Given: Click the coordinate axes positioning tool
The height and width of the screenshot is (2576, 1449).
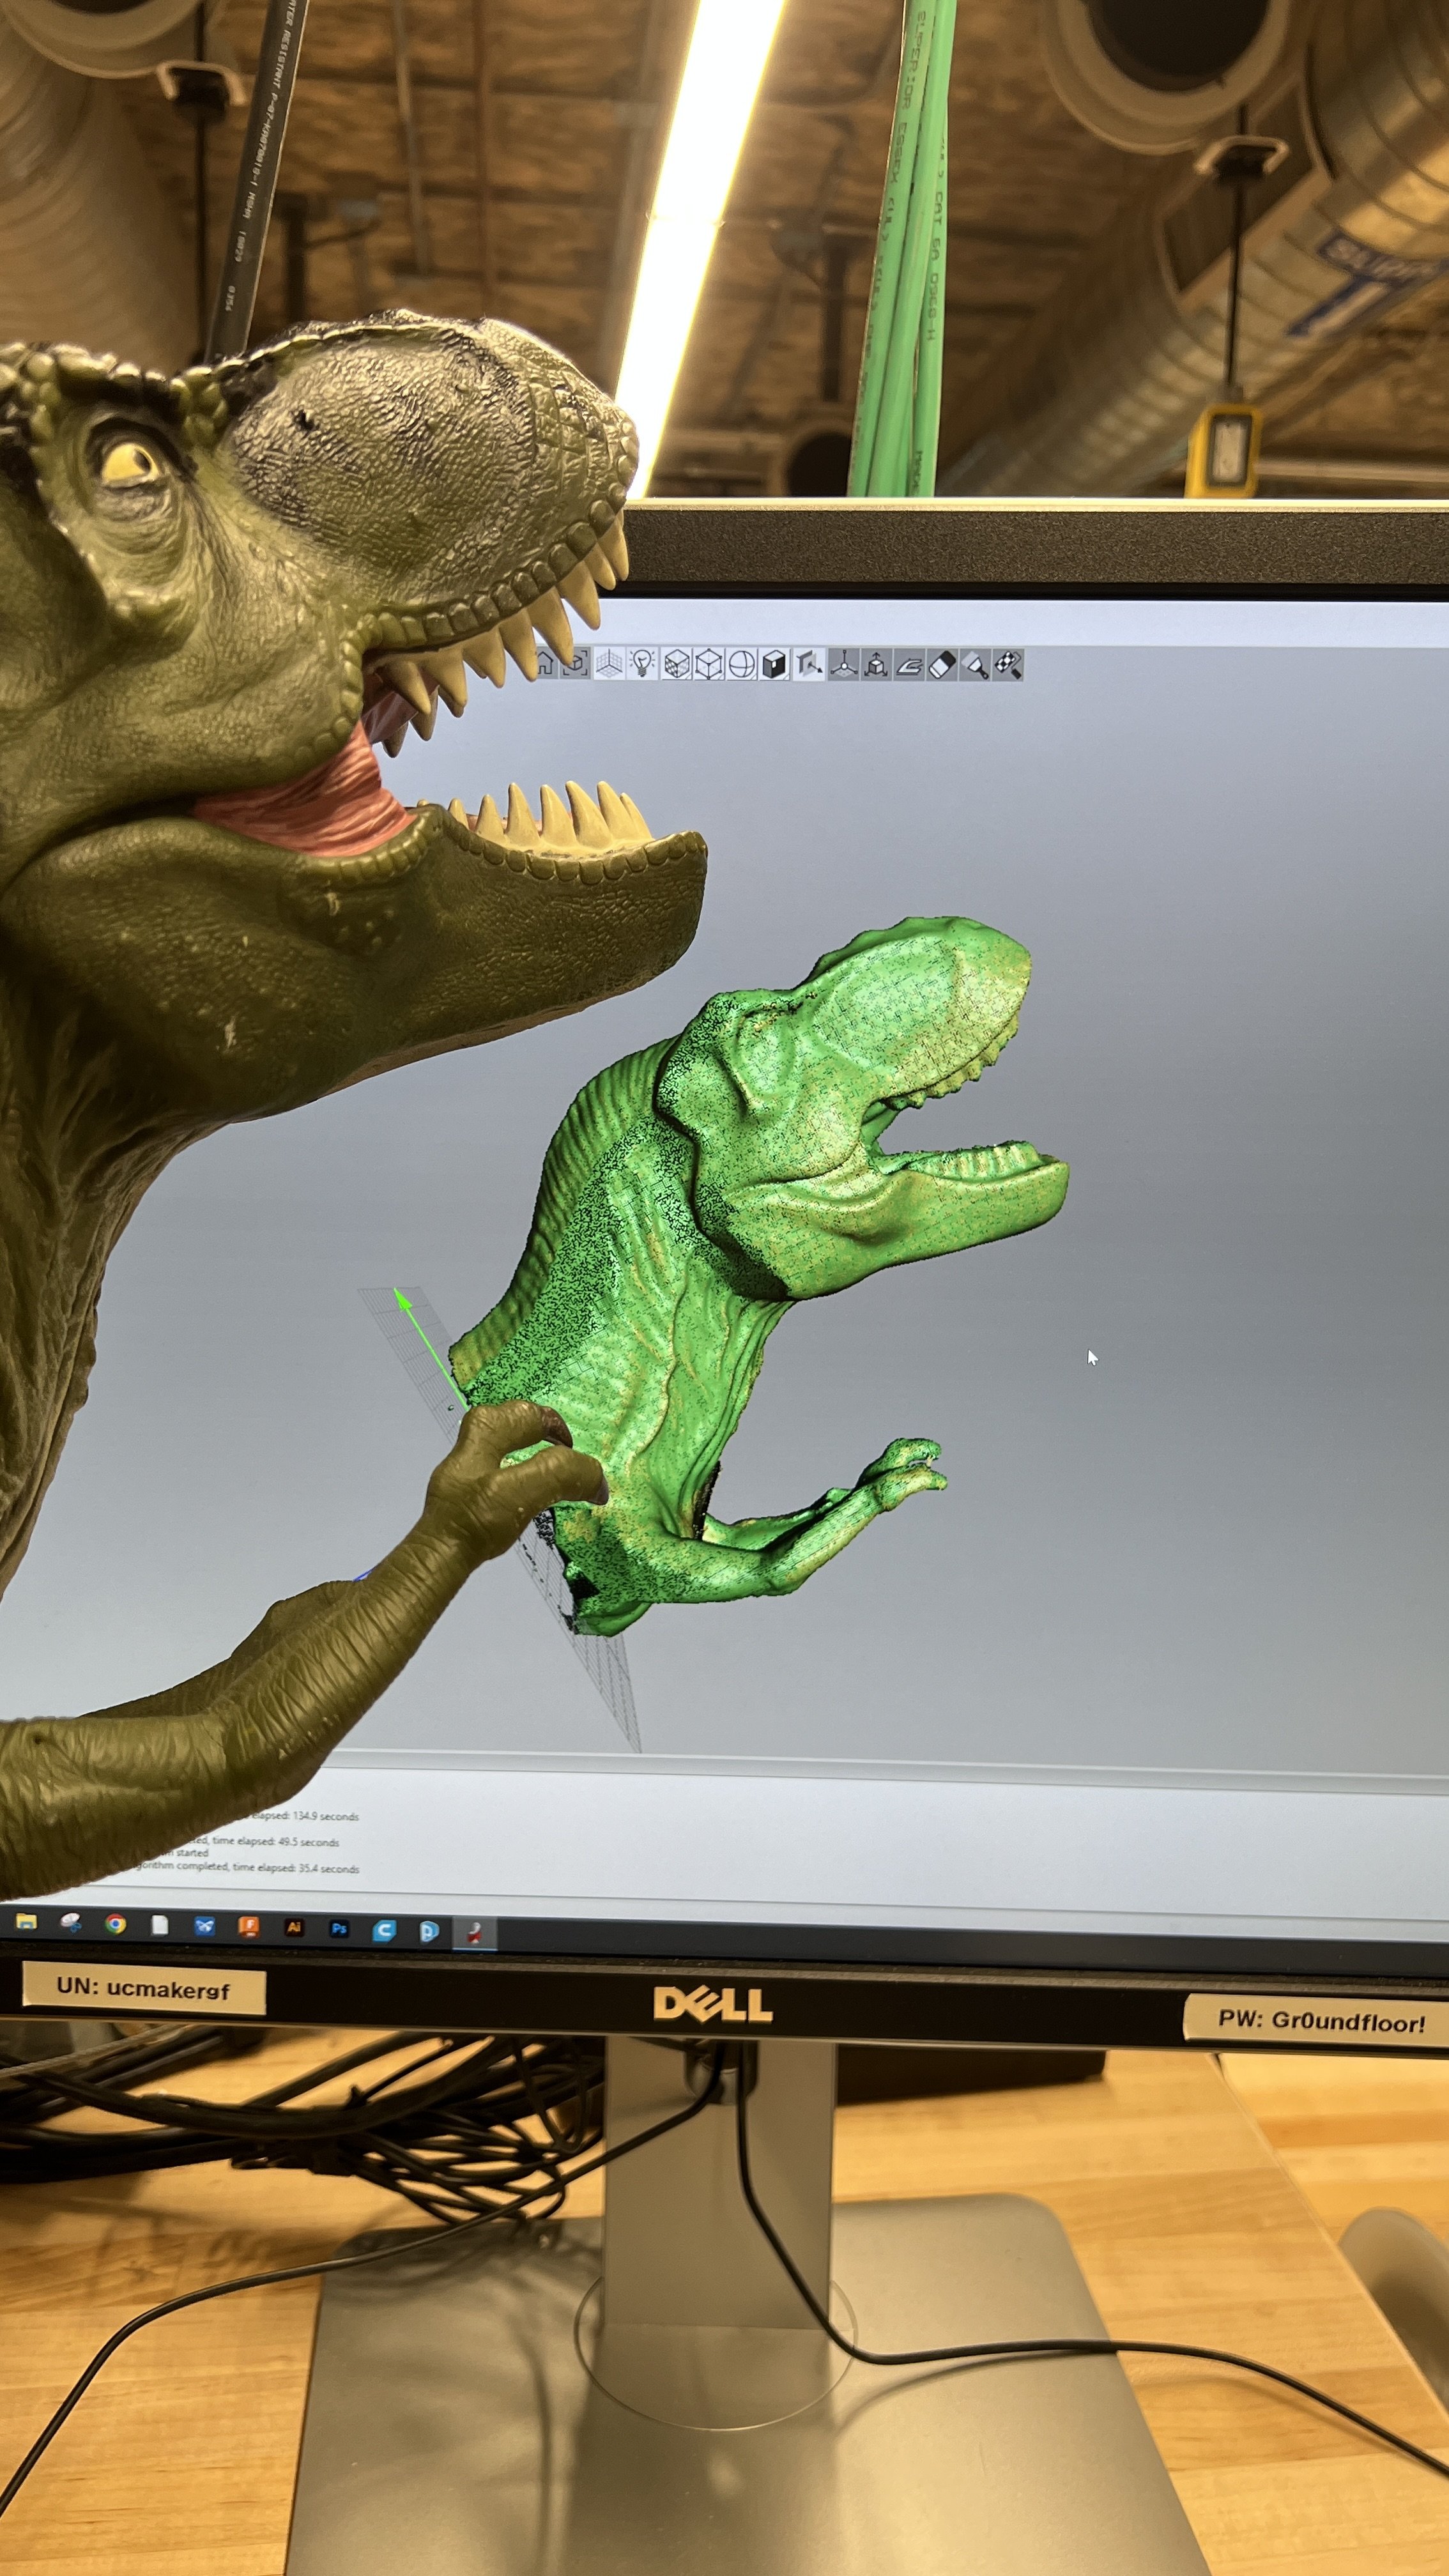Looking at the screenshot, I should (x=844, y=665).
